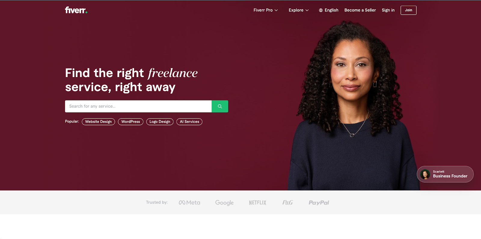Click the Fiverr logo
The image size is (481, 239).
coord(76,10)
